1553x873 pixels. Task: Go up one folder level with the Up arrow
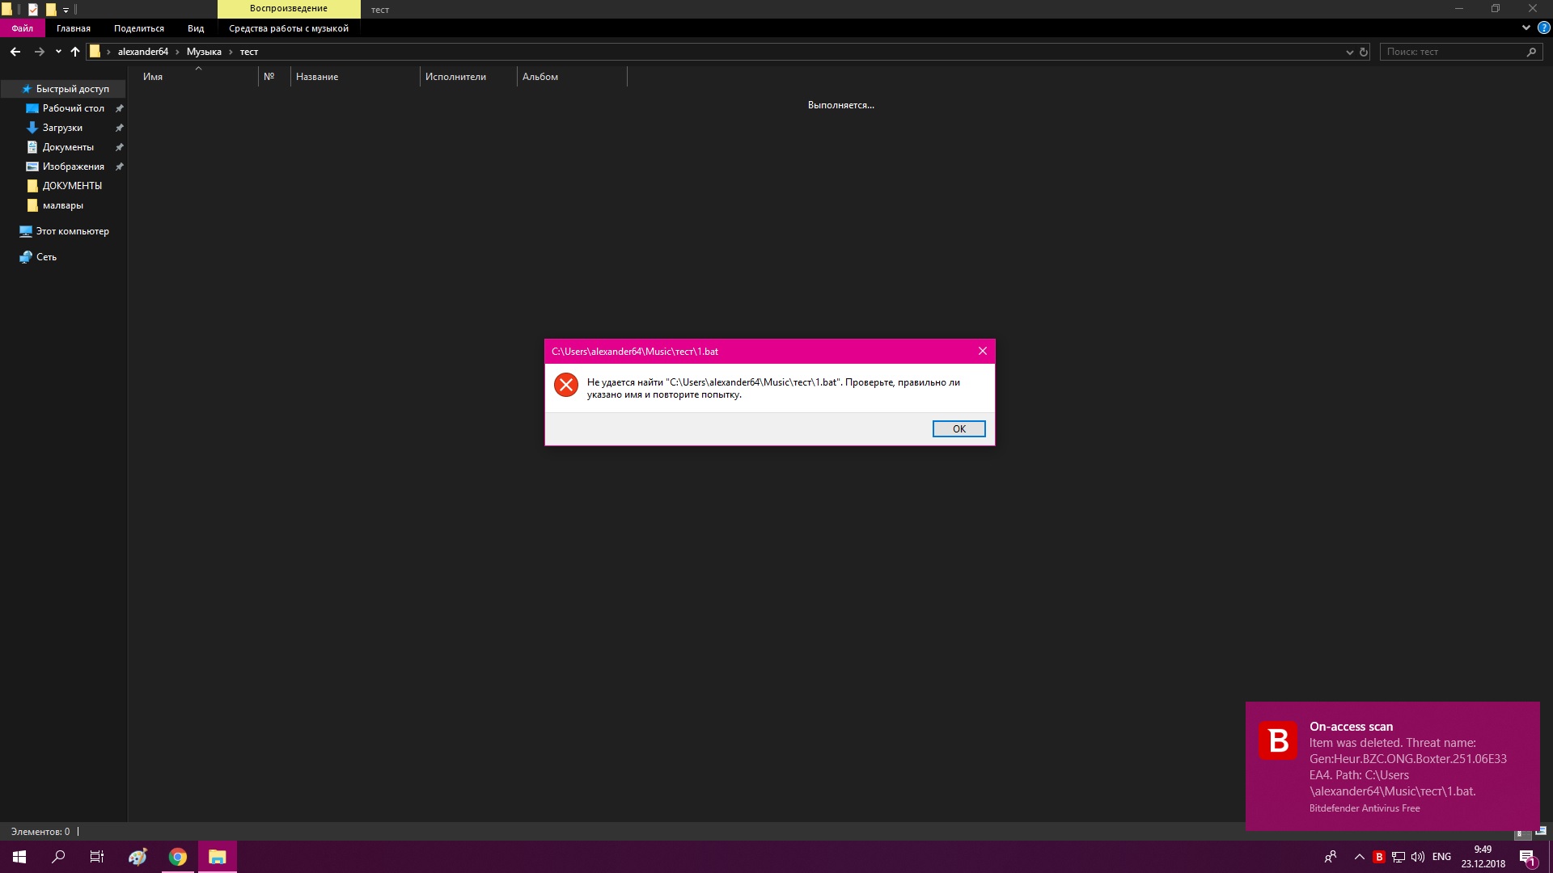tap(75, 52)
